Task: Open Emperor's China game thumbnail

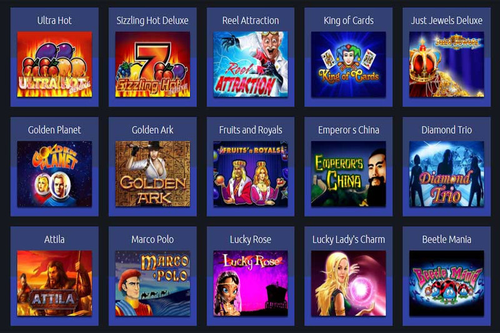Action: click(349, 174)
